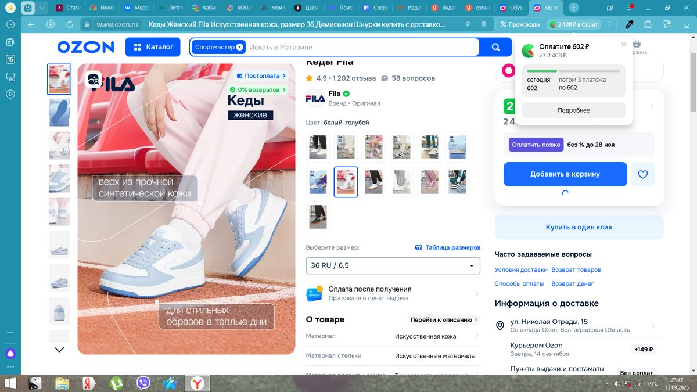The image size is (697, 392).
Task: Click the Размеры table icon before Таблица размеров
Action: click(x=418, y=247)
